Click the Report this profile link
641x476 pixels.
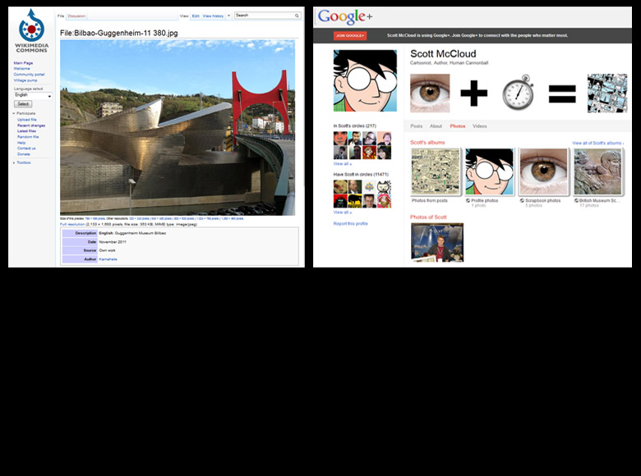[x=350, y=223]
